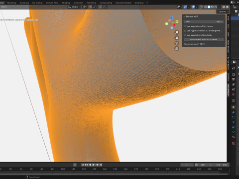This screenshot has height=179, width=239.
Task: Open the snapping options dropdown
Action: [95, 7]
